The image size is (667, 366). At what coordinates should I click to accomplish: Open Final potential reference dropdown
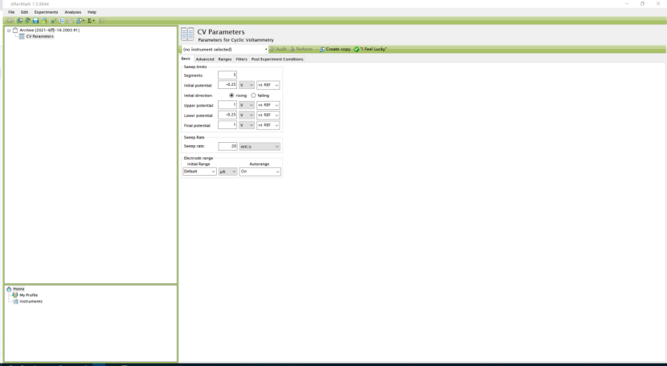pyautogui.click(x=268, y=125)
